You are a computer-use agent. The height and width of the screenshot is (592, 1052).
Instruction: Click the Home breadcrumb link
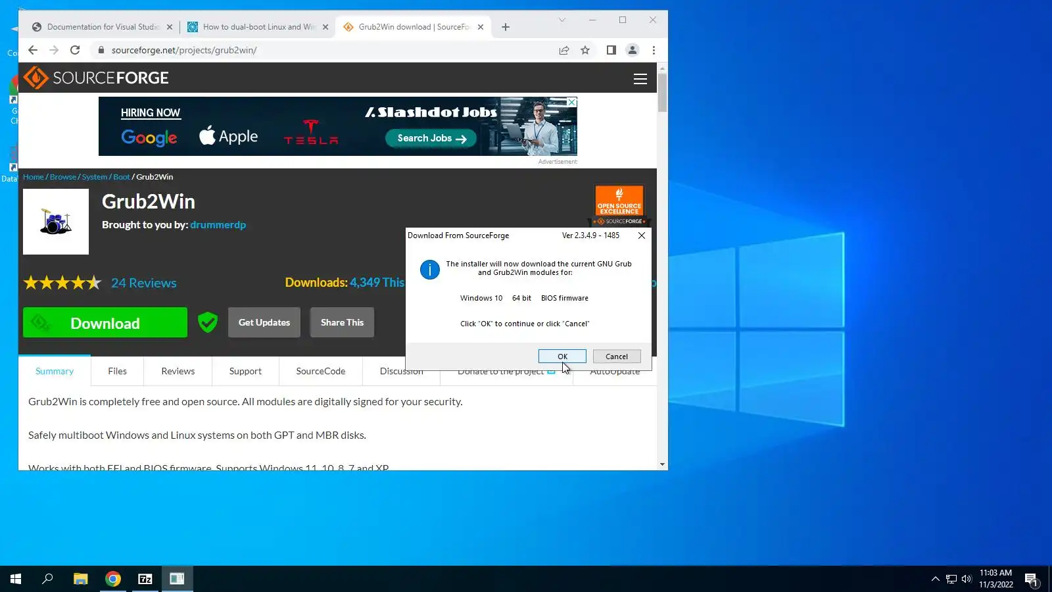34,177
